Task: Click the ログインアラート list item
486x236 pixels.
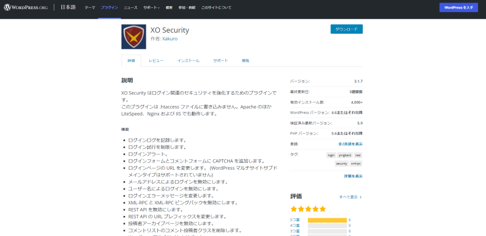Action: click(148, 154)
